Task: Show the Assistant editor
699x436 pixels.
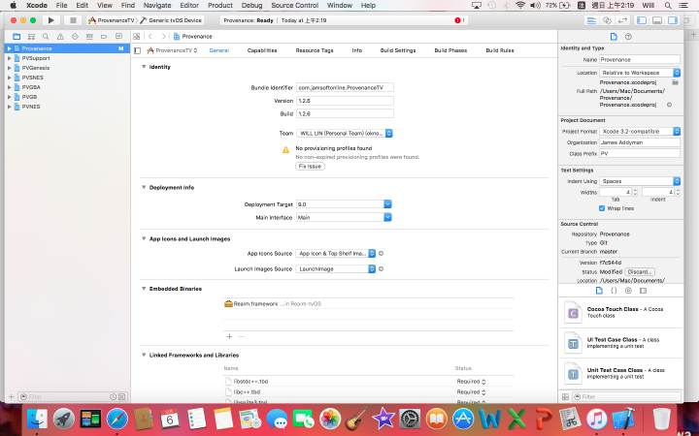Action: pyautogui.click(x=607, y=20)
